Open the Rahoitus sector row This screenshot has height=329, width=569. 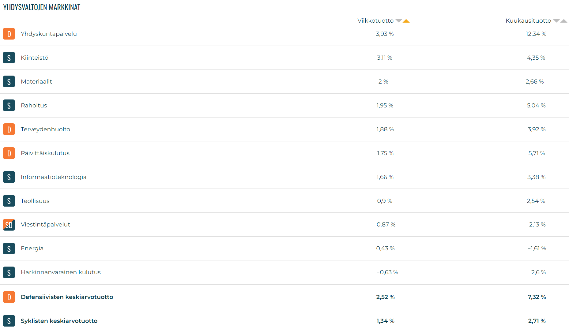(x=34, y=105)
